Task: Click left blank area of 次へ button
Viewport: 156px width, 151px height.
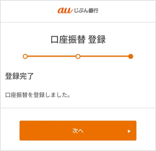Action: click(46, 131)
